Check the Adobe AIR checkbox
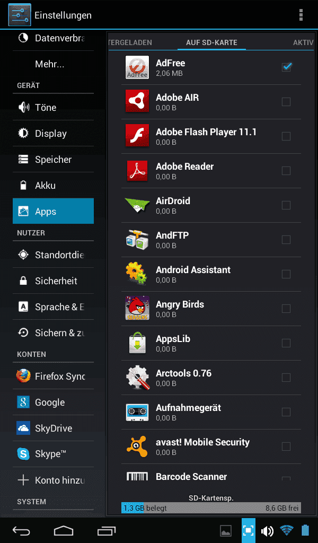The width and height of the screenshot is (318, 543). pos(286,102)
